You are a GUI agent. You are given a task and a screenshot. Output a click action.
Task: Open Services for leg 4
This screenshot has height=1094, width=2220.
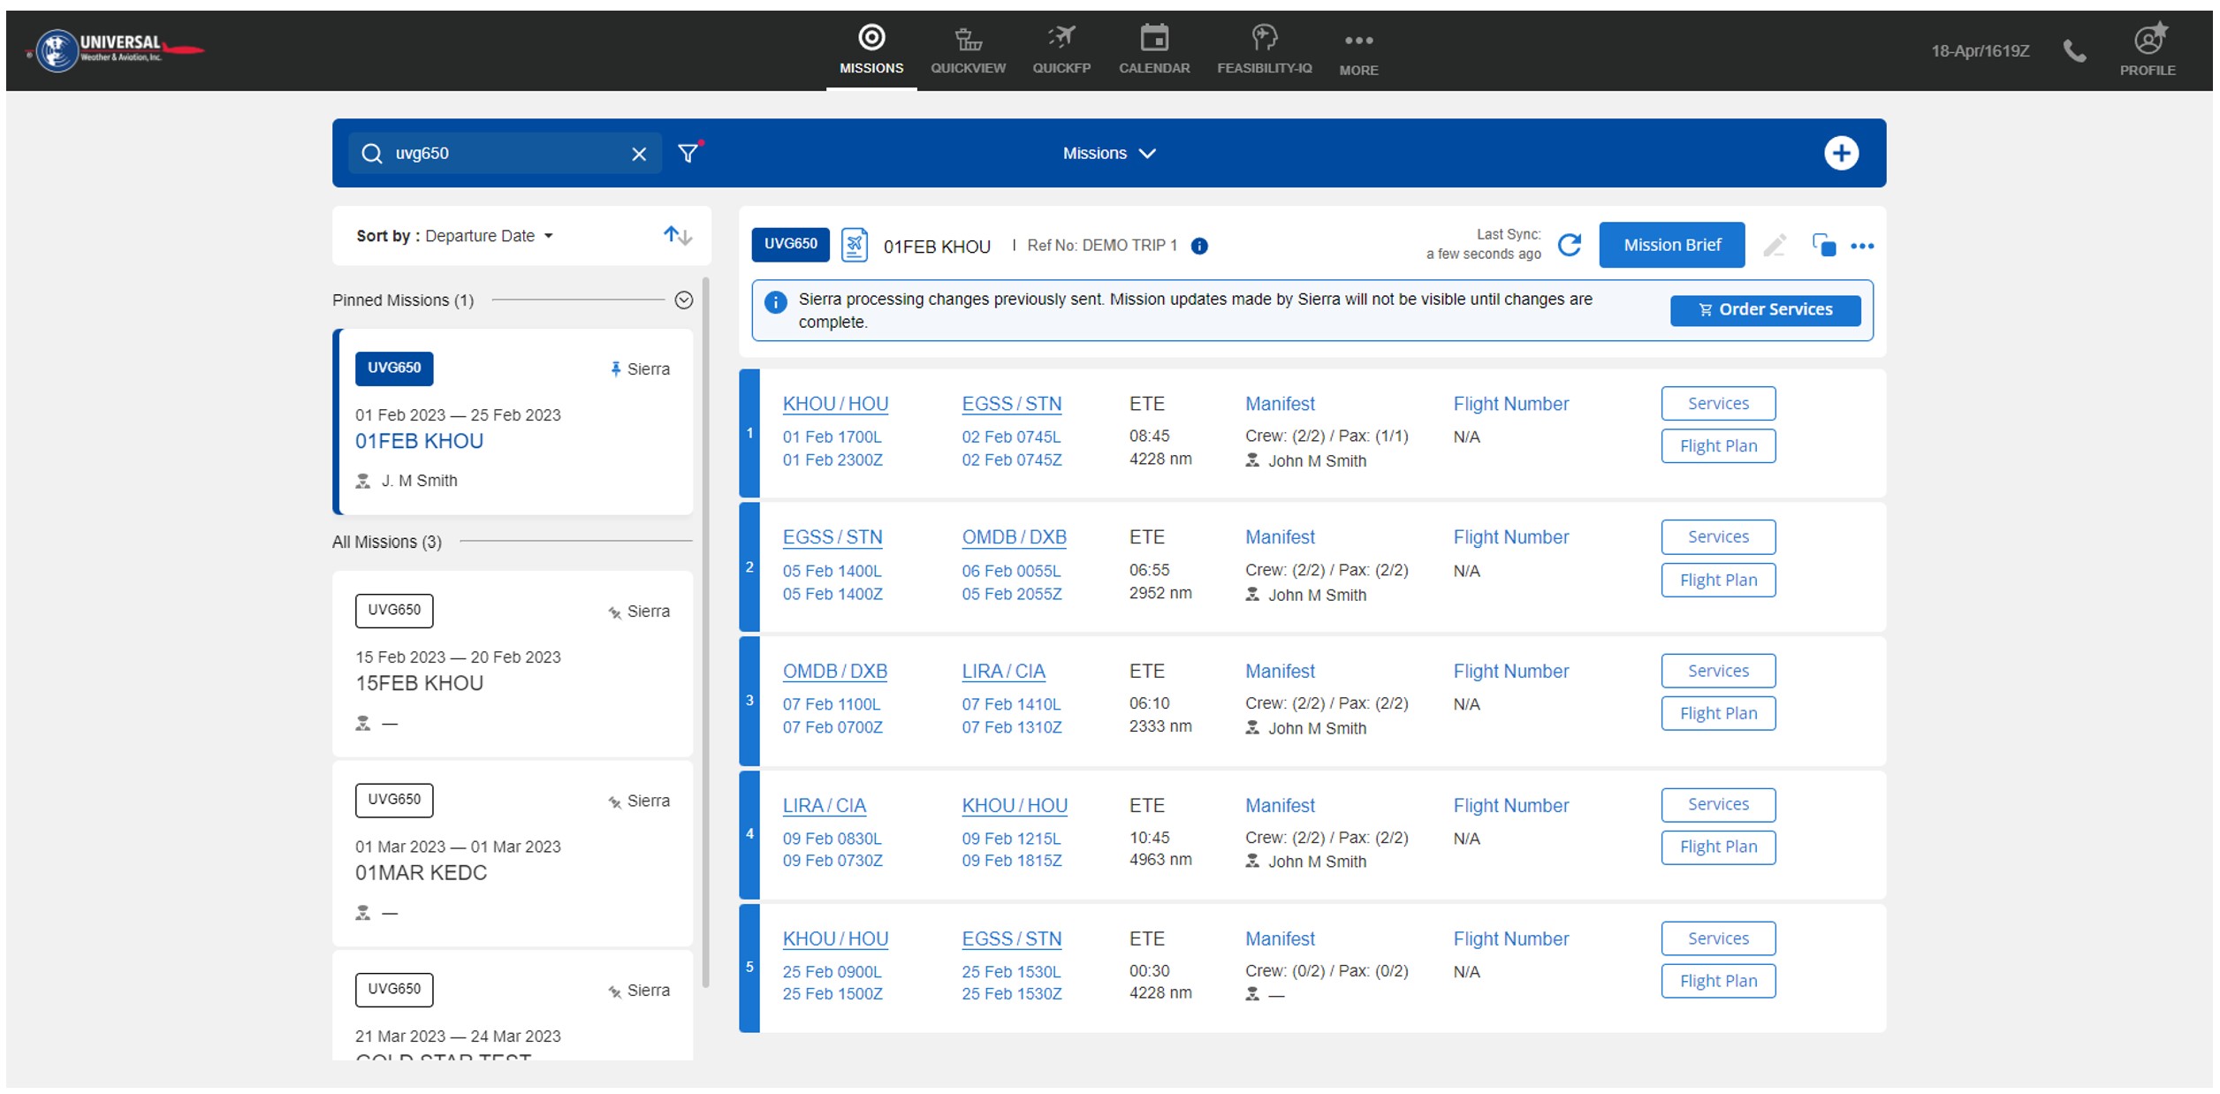[x=1717, y=805]
